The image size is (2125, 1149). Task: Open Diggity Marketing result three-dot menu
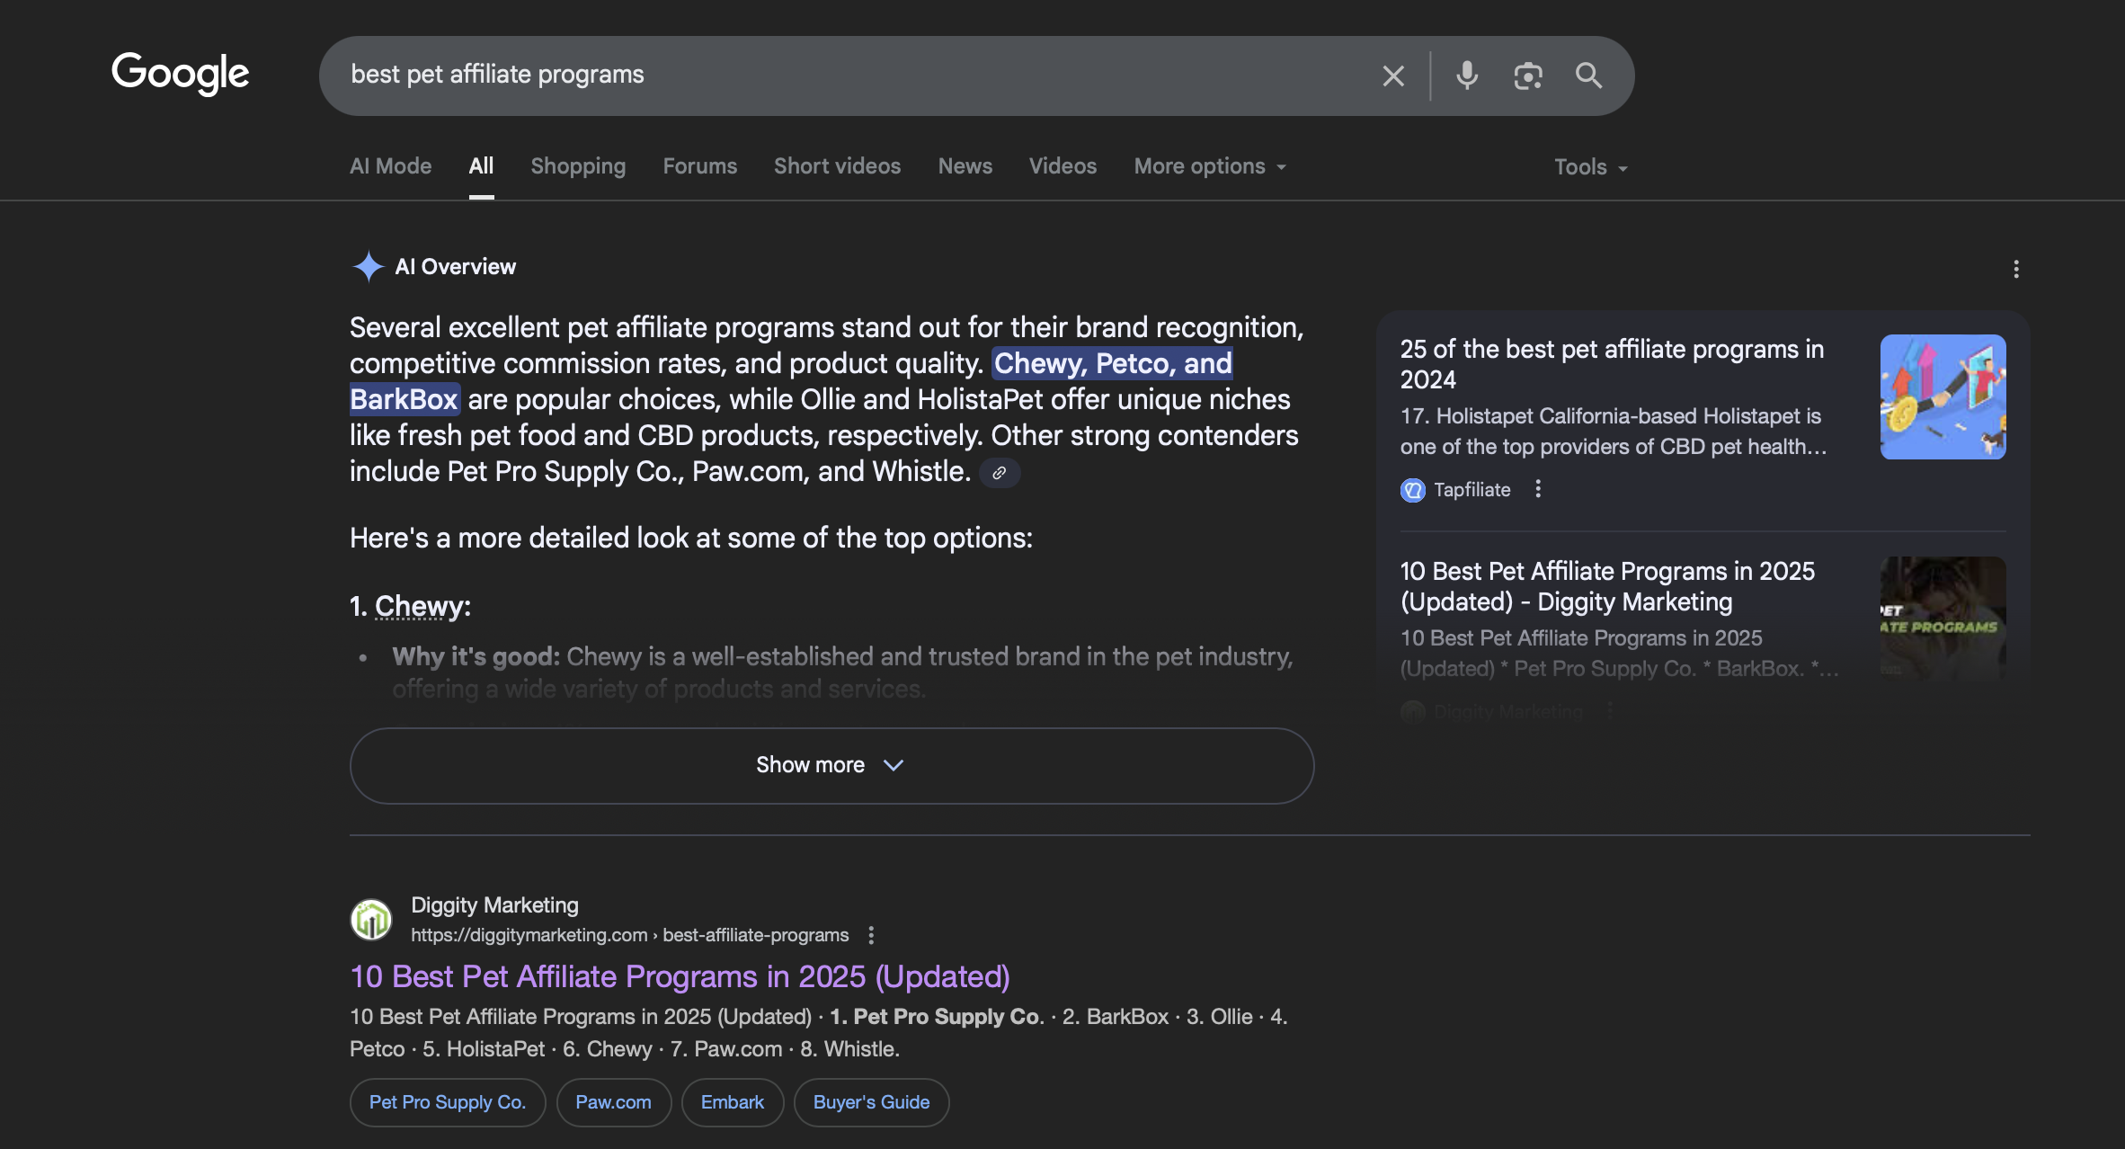click(x=871, y=935)
